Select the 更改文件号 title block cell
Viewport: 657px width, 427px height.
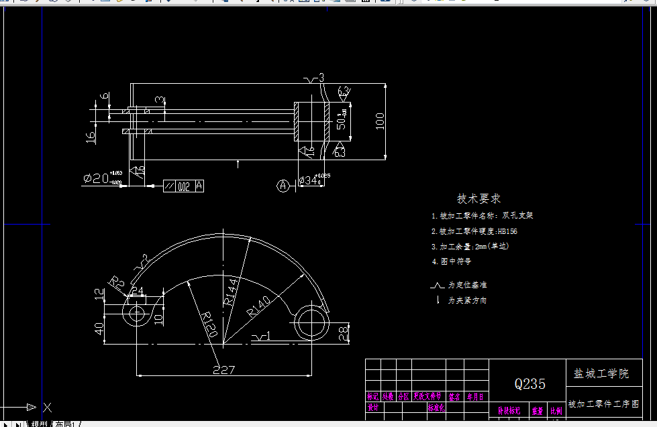pos(427,396)
